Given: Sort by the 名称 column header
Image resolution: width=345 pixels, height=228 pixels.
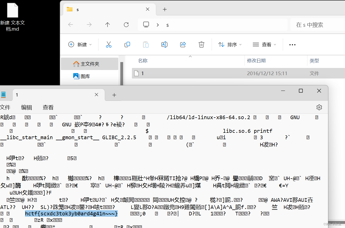Looking at the screenshot, I should tap(143, 61).
